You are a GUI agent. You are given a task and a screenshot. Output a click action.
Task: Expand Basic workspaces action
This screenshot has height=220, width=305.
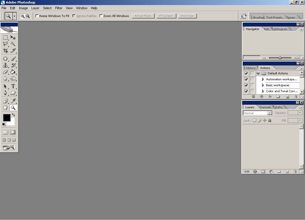[263, 85]
